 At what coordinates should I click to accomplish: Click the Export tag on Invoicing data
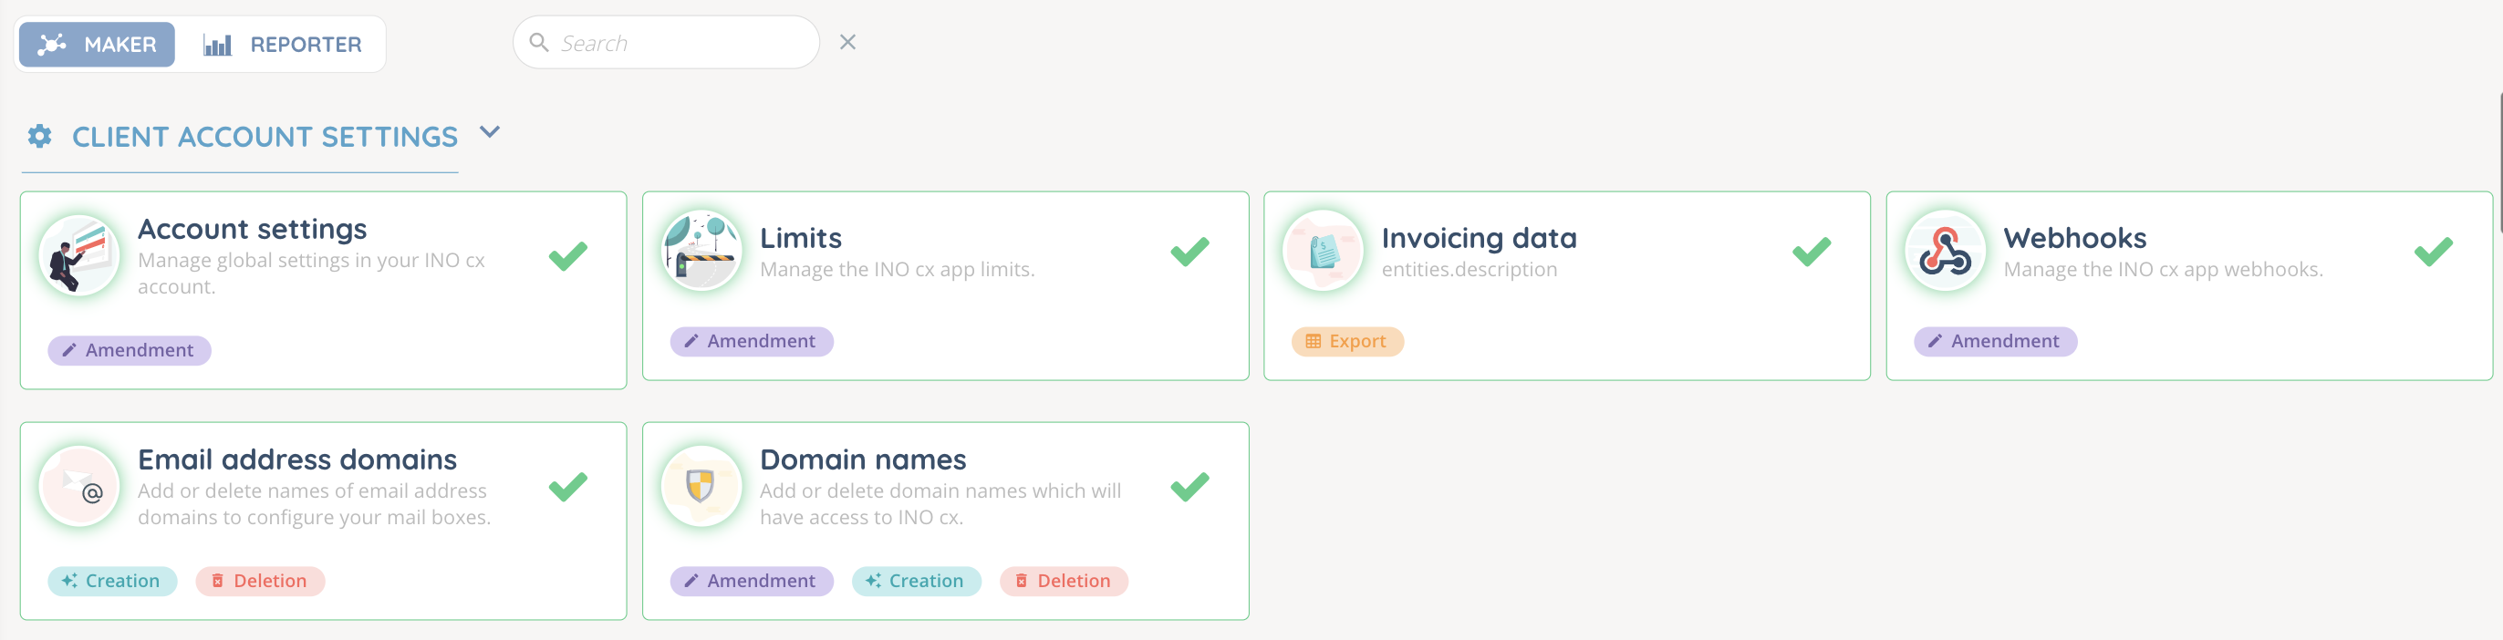(x=1346, y=342)
